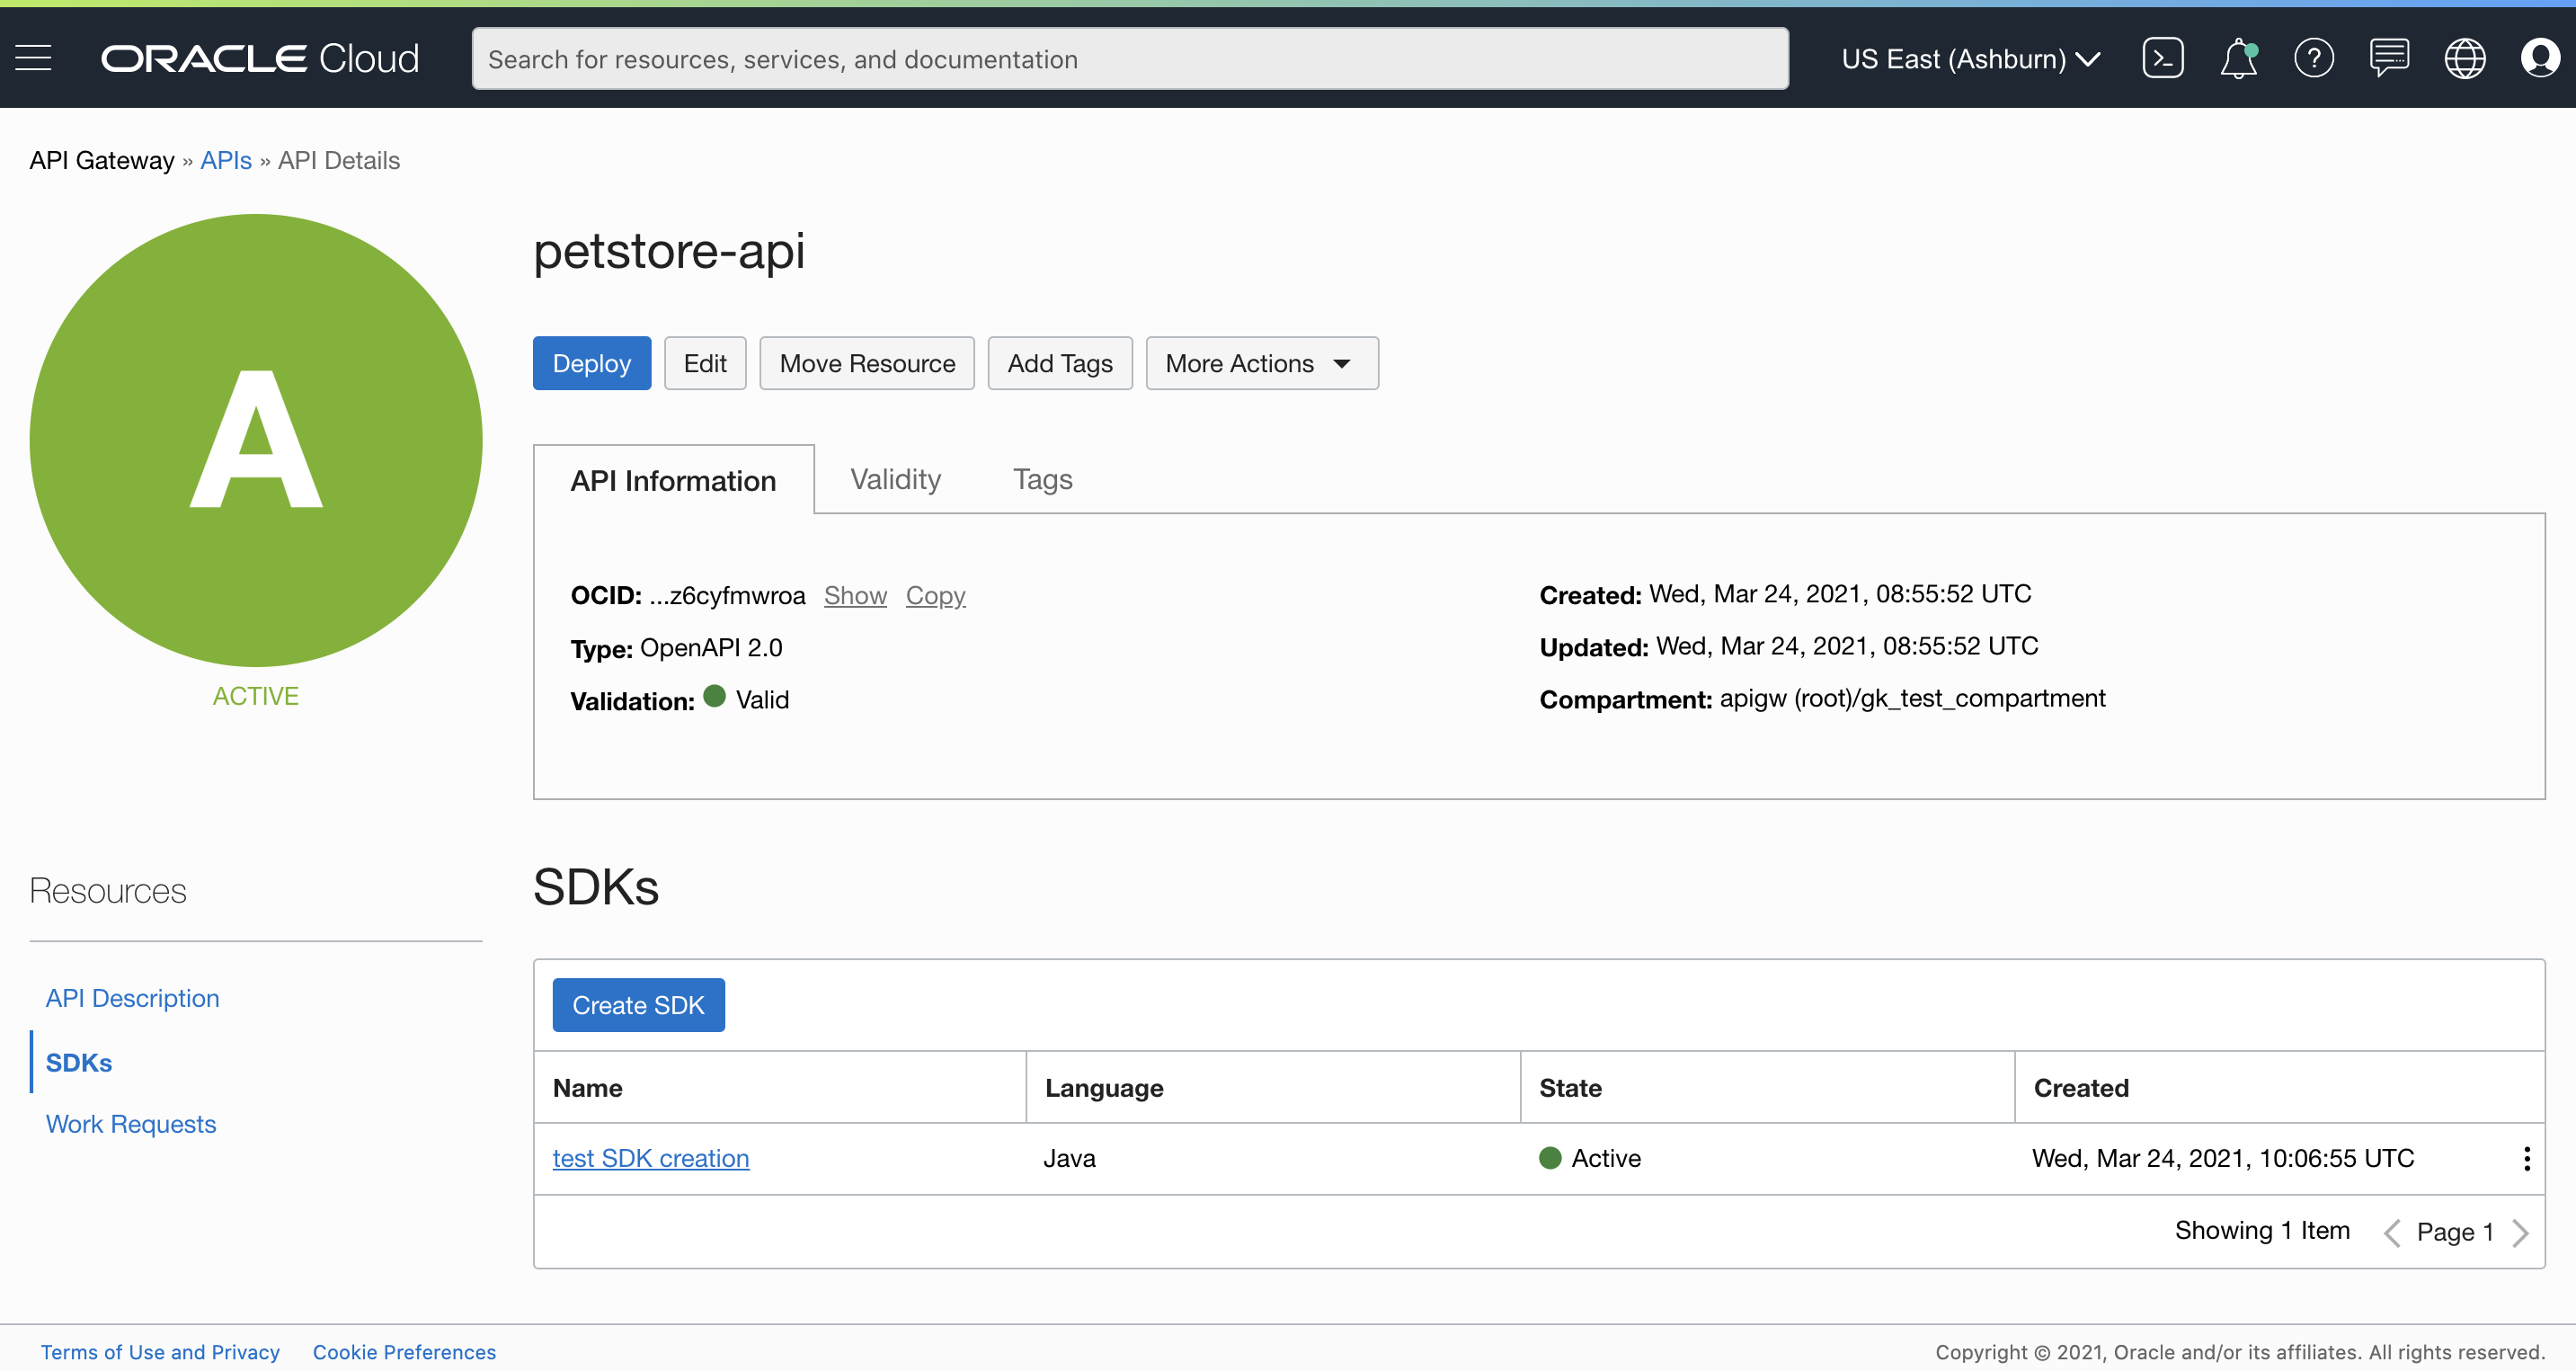Click the Oracle Cloud logo

(260, 58)
